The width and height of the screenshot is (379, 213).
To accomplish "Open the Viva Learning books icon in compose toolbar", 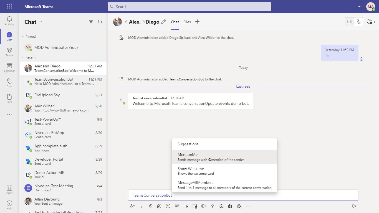I will 230,206.
